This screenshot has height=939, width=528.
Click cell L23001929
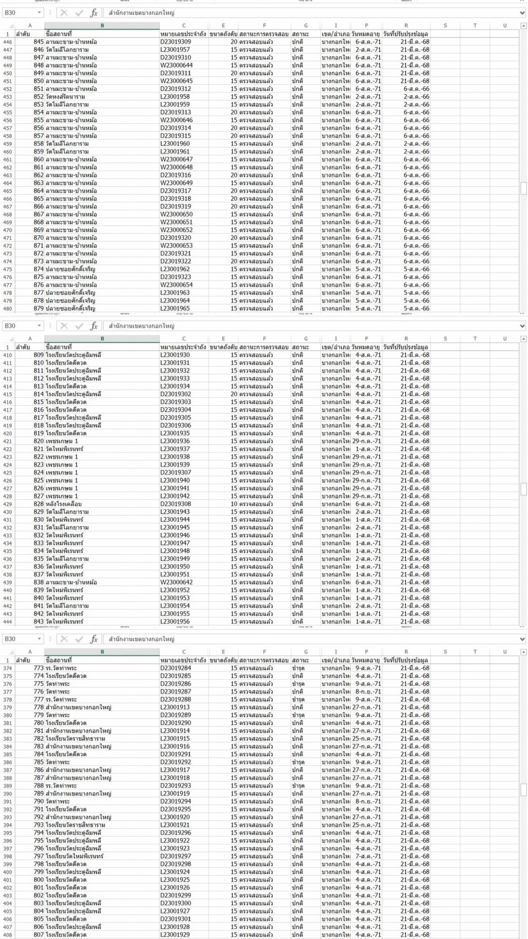184,935
